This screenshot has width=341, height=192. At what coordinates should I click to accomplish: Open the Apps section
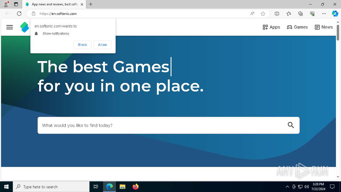point(271,27)
